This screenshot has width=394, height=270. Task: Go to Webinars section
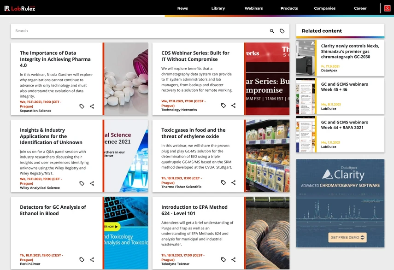click(x=254, y=8)
